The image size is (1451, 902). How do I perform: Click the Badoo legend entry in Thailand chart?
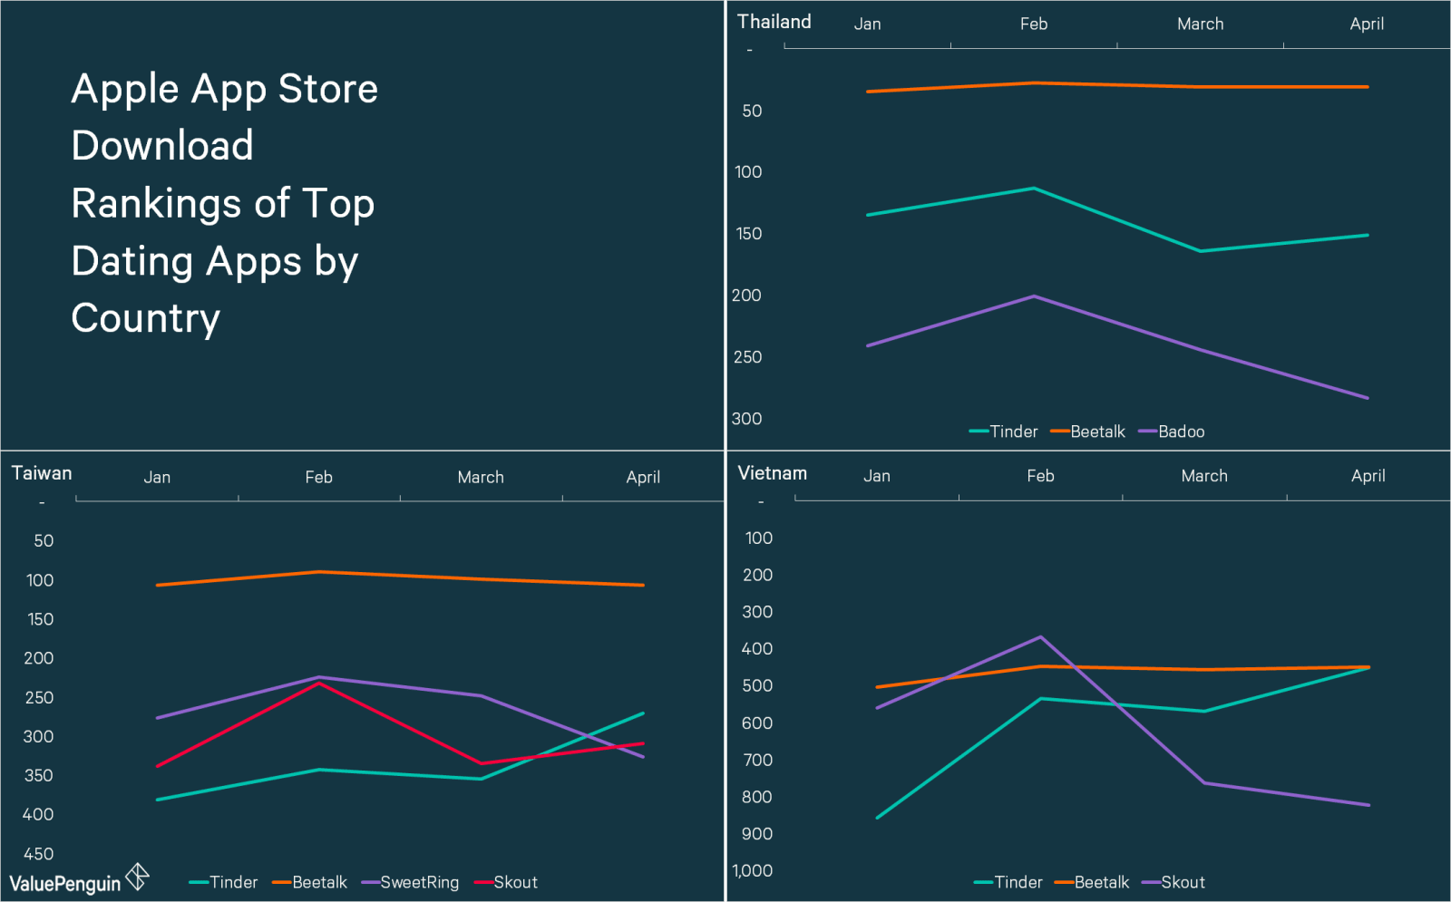(x=1171, y=432)
